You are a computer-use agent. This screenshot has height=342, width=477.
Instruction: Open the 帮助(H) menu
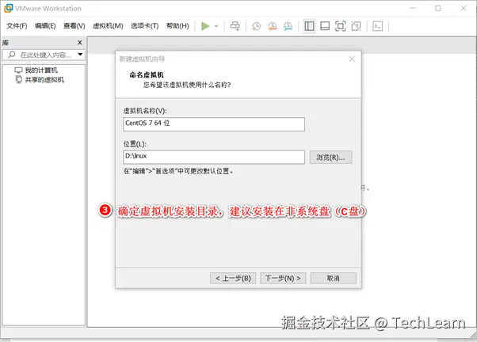177,26
